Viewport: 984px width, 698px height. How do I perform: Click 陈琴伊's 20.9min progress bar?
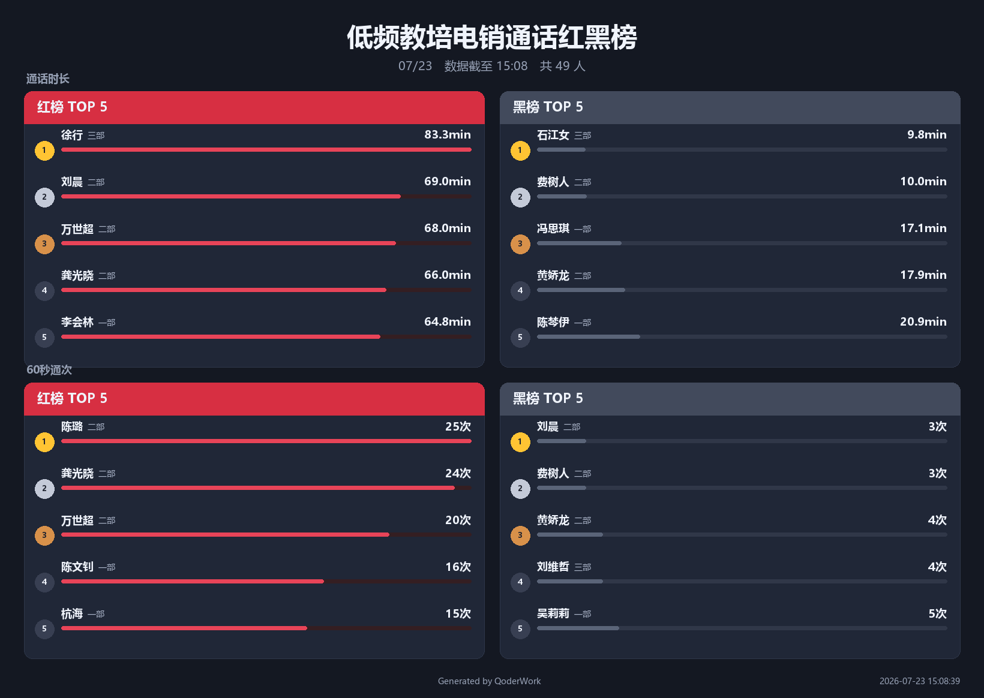(742, 336)
